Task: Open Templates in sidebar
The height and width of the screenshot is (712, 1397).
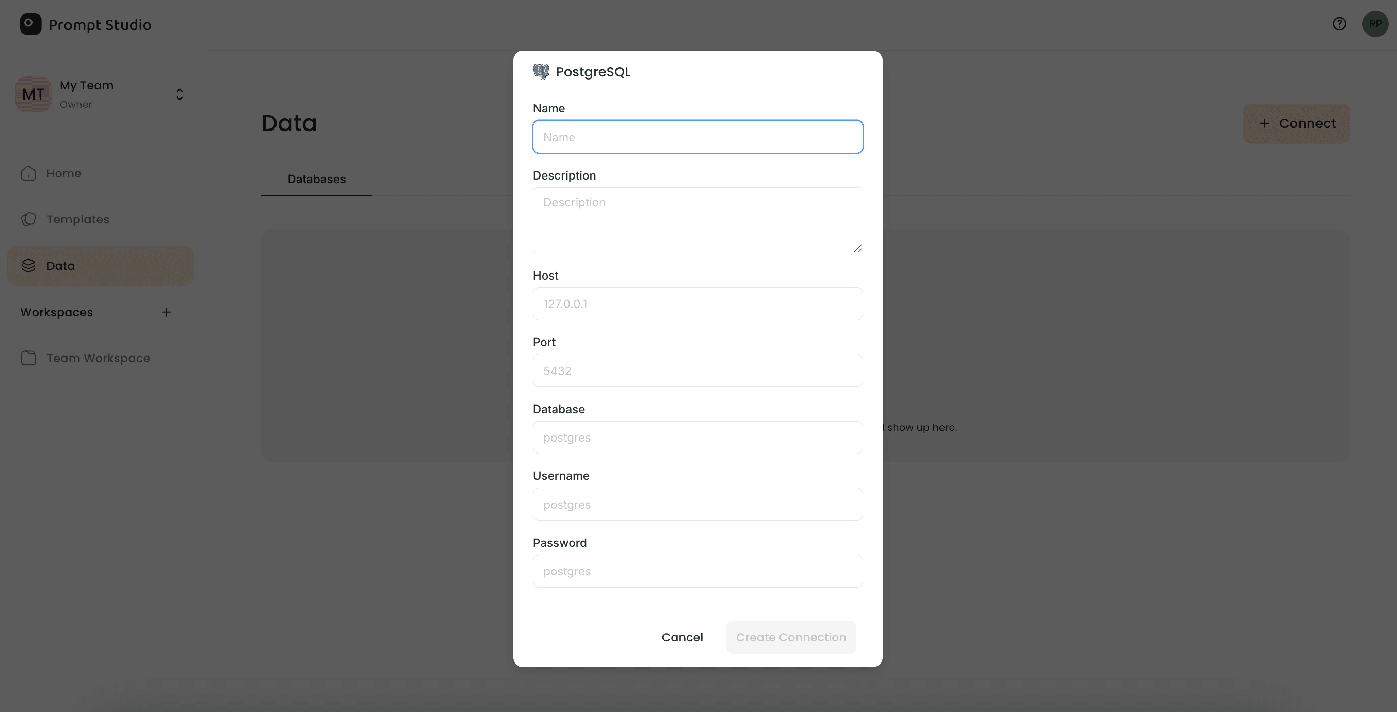Action: tap(101, 220)
